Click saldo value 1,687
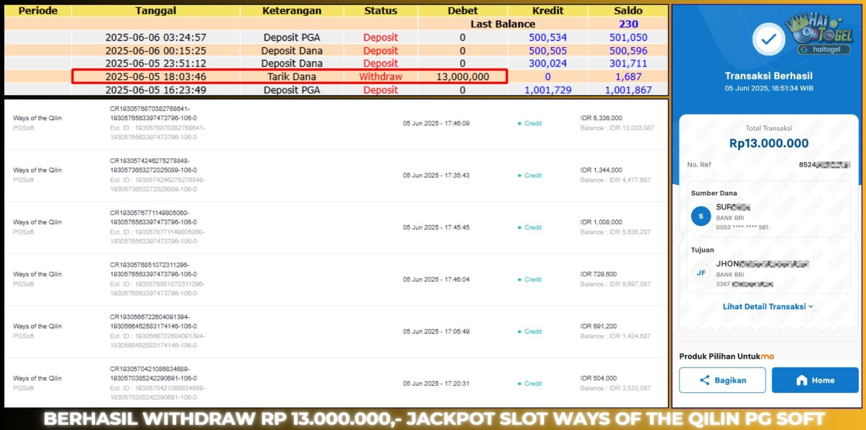This screenshot has width=866, height=430. [x=628, y=77]
